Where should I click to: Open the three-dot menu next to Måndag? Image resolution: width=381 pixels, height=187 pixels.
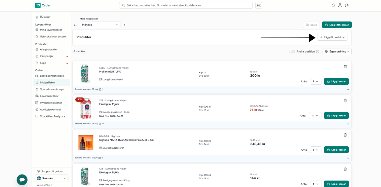tap(125, 25)
